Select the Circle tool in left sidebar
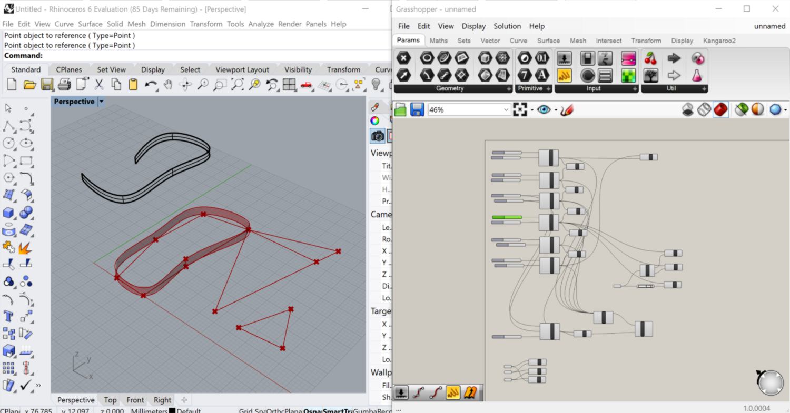Image resolution: width=790 pixels, height=413 pixels. point(9,143)
